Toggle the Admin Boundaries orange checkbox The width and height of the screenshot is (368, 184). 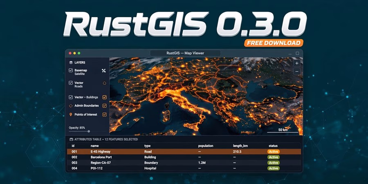(105, 106)
